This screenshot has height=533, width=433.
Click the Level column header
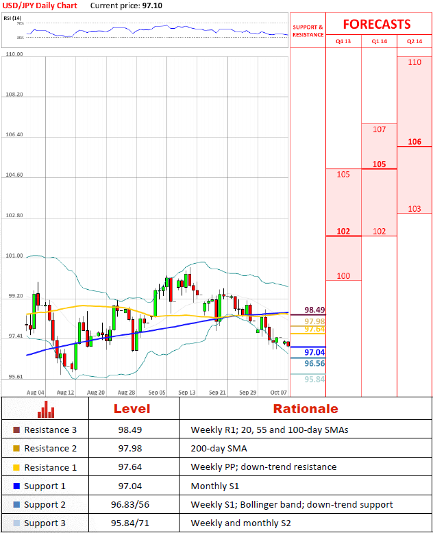[x=132, y=408]
